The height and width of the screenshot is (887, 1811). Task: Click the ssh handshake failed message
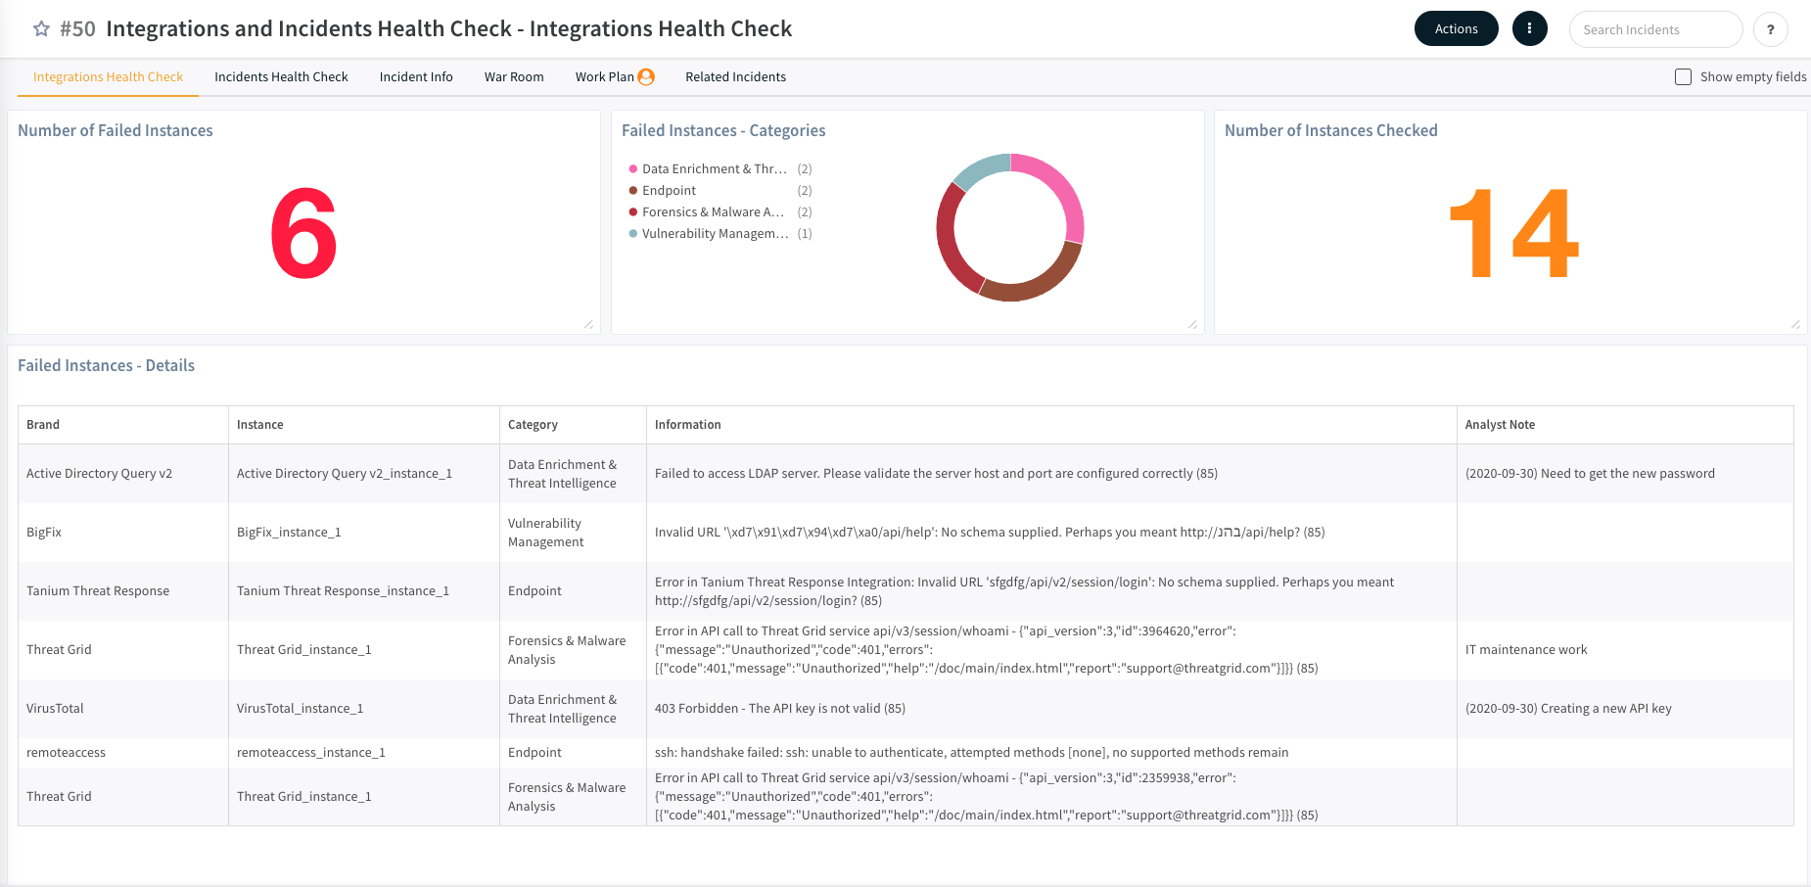(971, 752)
